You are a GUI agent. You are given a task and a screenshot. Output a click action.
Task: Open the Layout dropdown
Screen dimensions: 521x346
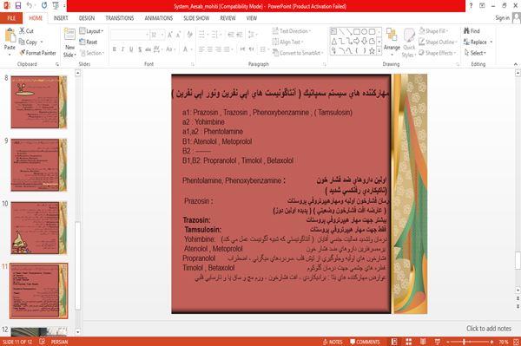91,31
